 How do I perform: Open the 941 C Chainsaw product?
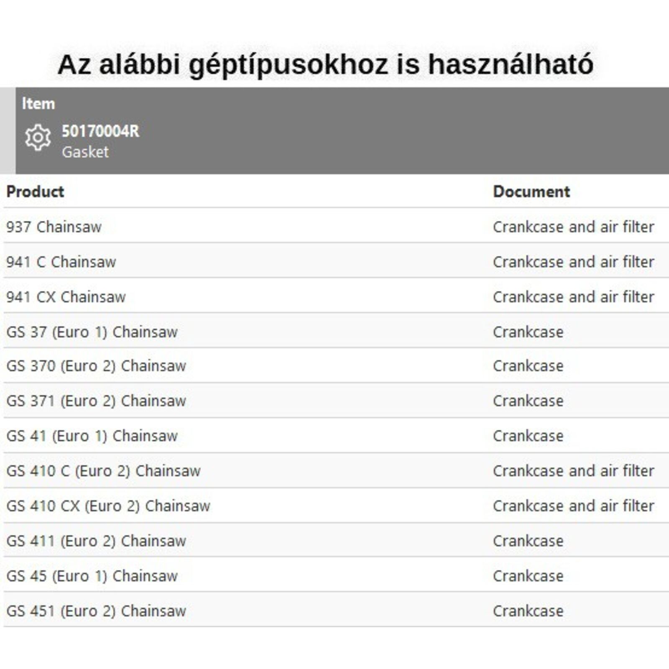point(61,262)
